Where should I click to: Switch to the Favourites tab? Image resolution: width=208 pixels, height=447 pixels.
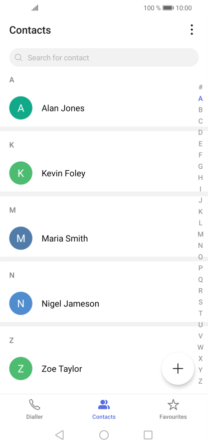pos(173,409)
